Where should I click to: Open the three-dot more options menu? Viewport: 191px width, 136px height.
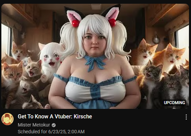pos(186,117)
